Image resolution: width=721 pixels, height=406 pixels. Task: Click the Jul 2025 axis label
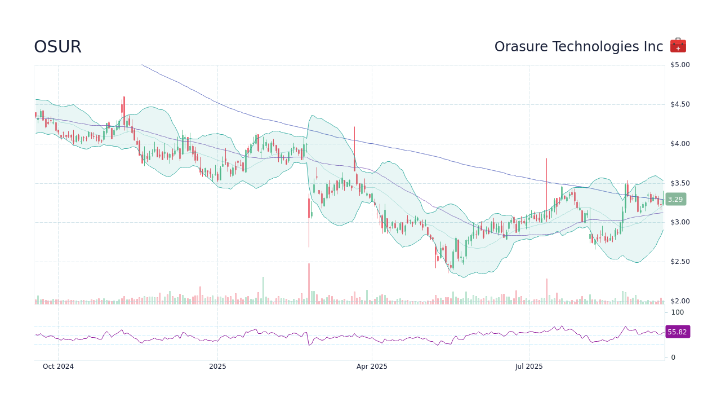(529, 366)
